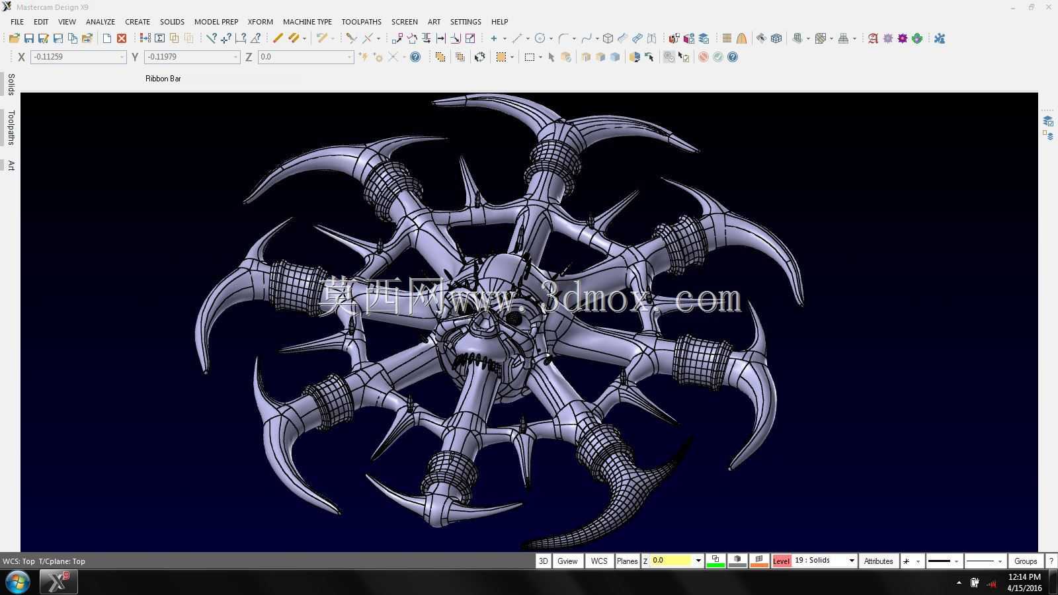The image size is (1058, 595).
Task: Click the Trim/Break/Extend icon
Action: [x=351, y=38]
